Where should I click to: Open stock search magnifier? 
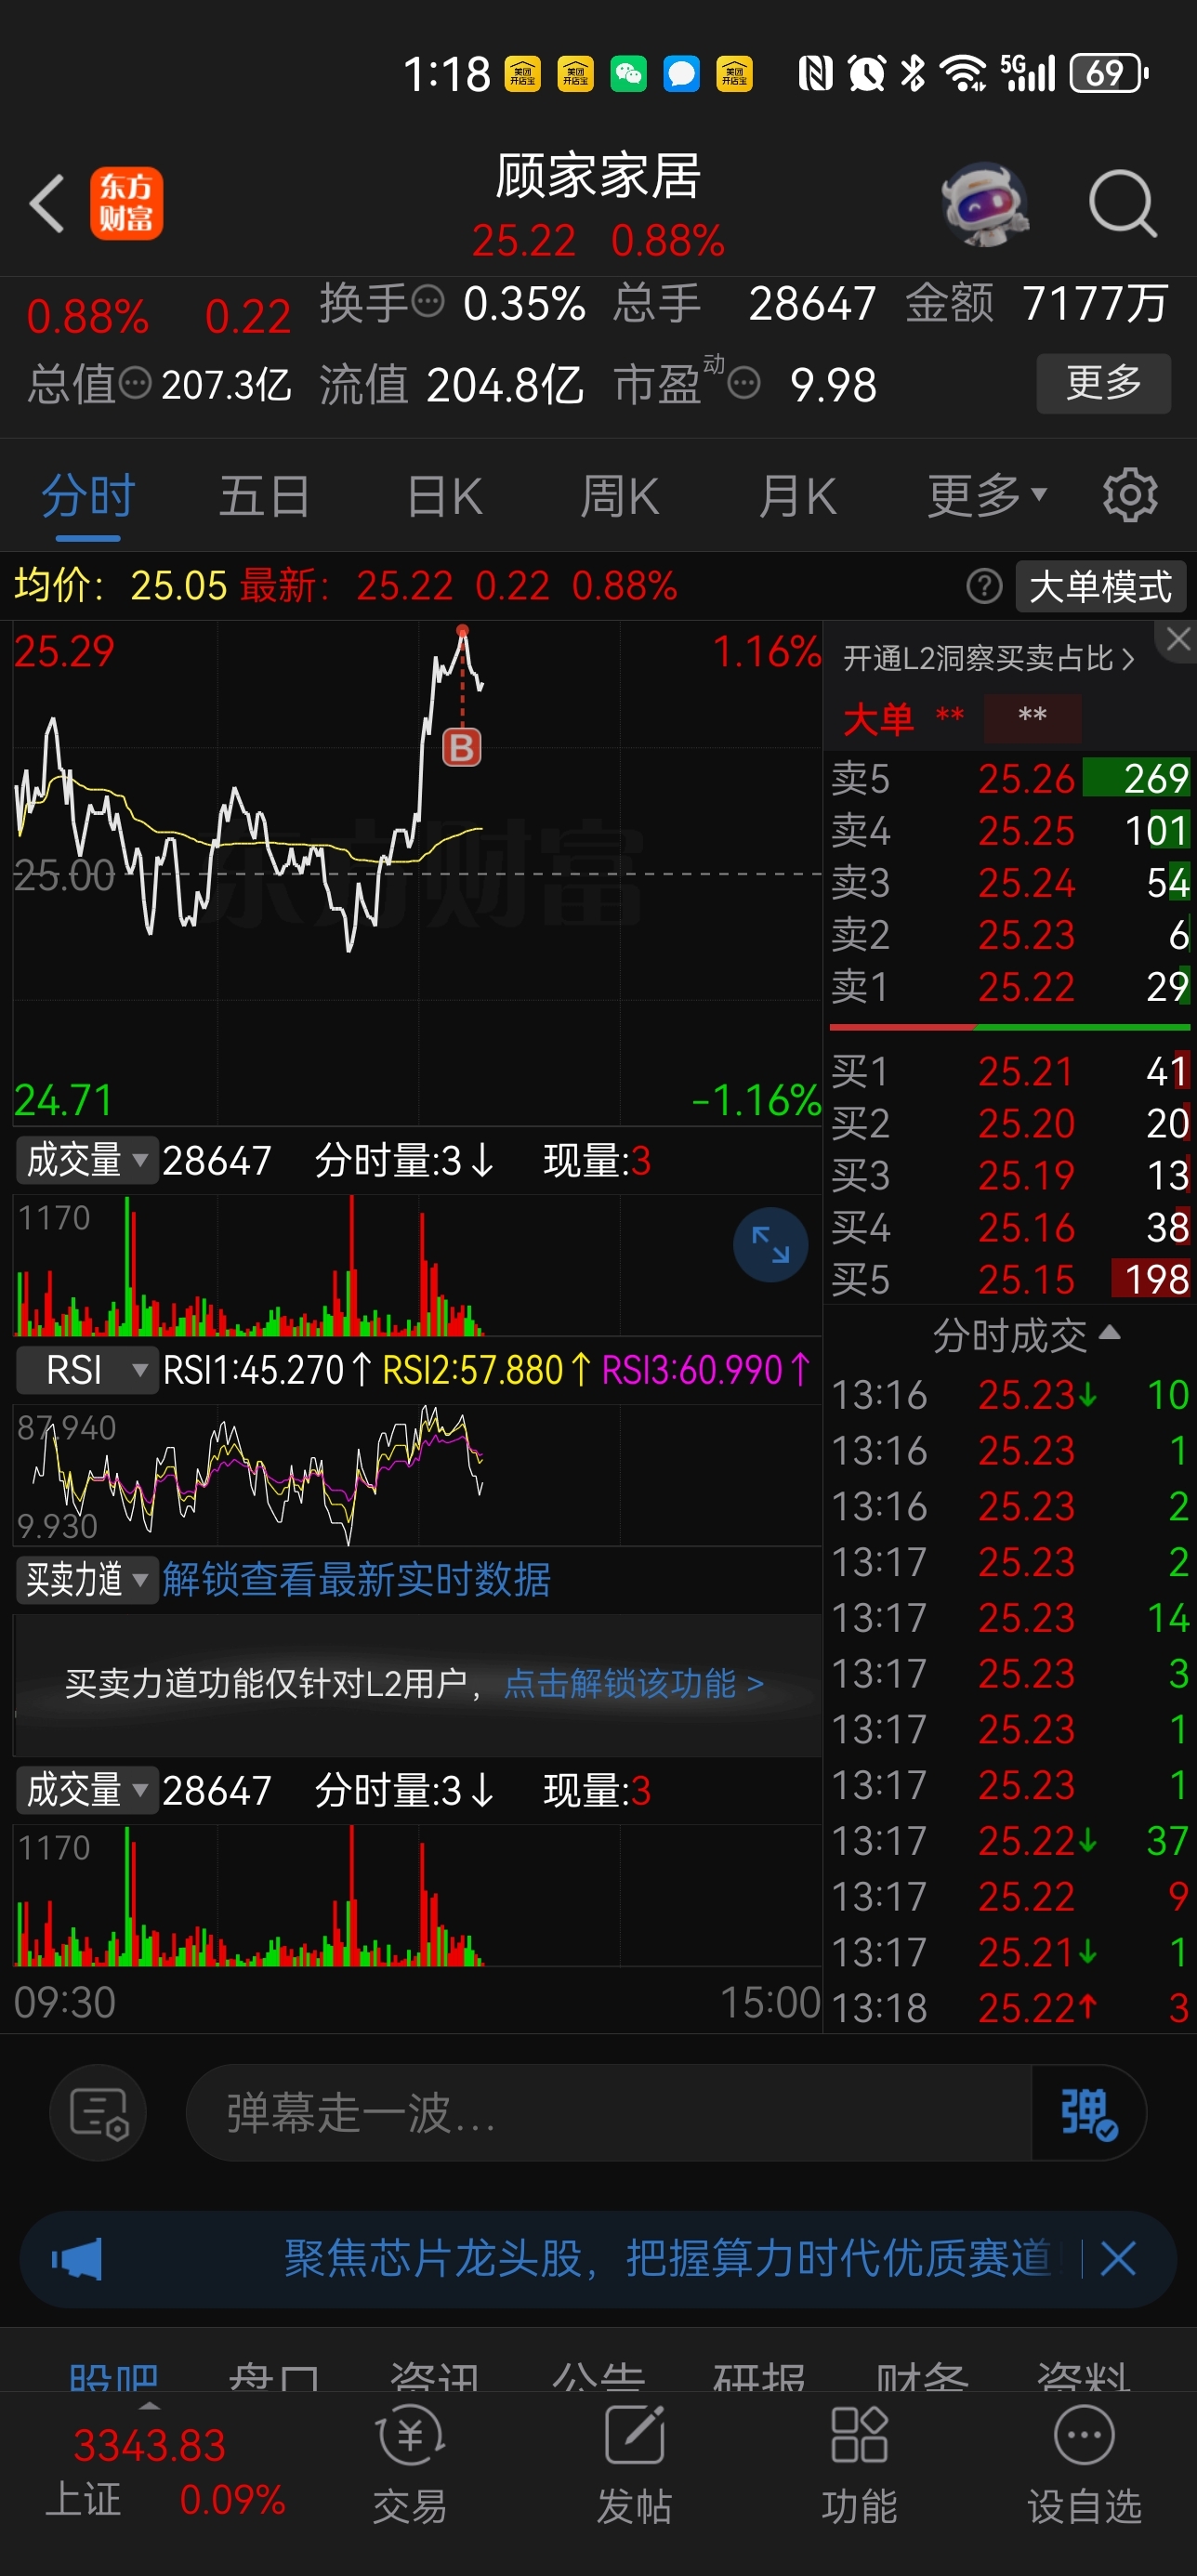pyautogui.click(x=1122, y=203)
